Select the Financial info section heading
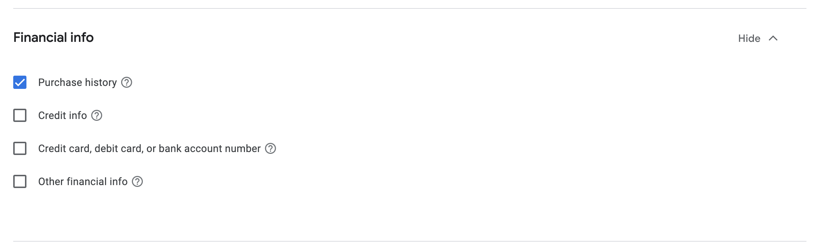Screen dimensions: 816x249 54,37
